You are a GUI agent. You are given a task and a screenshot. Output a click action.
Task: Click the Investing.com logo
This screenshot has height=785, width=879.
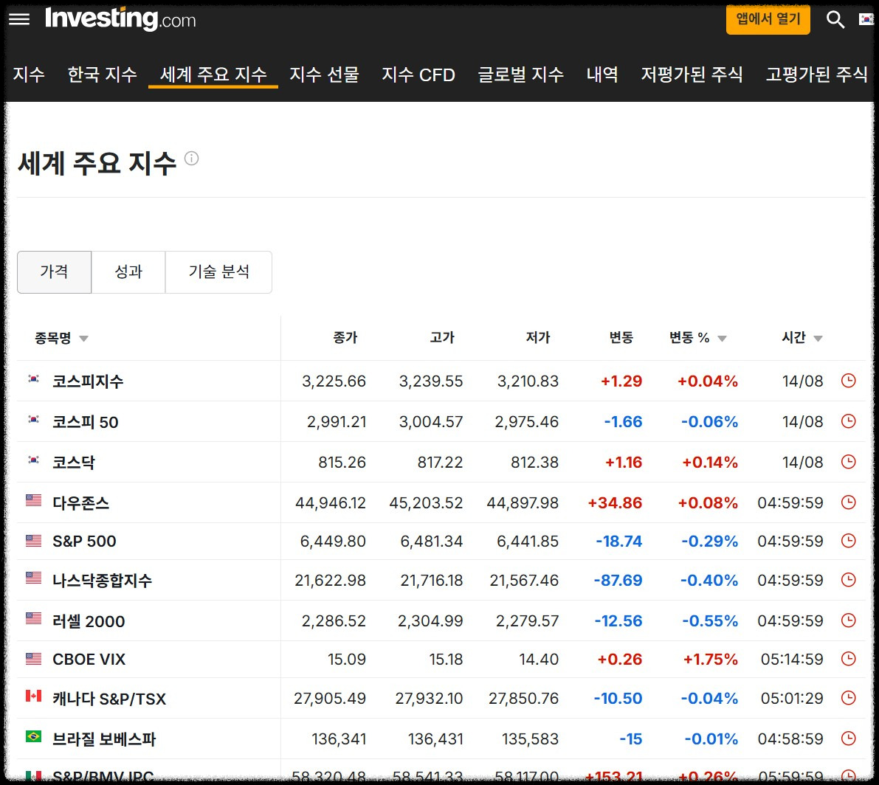[x=120, y=19]
